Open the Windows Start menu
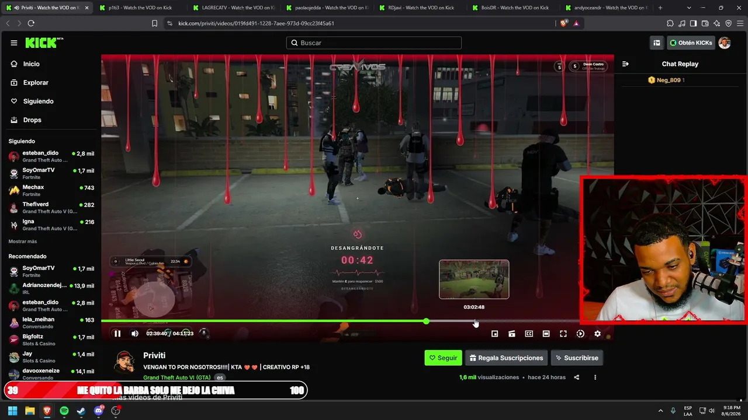 [x=12, y=411]
